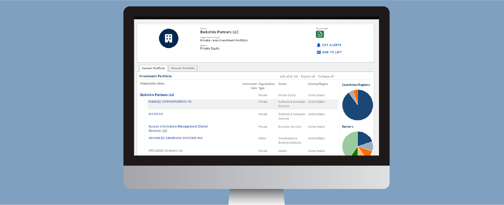This screenshot has height=205, width=504.
Task: Click the Investment Date column header
Action: click(250, 86)
